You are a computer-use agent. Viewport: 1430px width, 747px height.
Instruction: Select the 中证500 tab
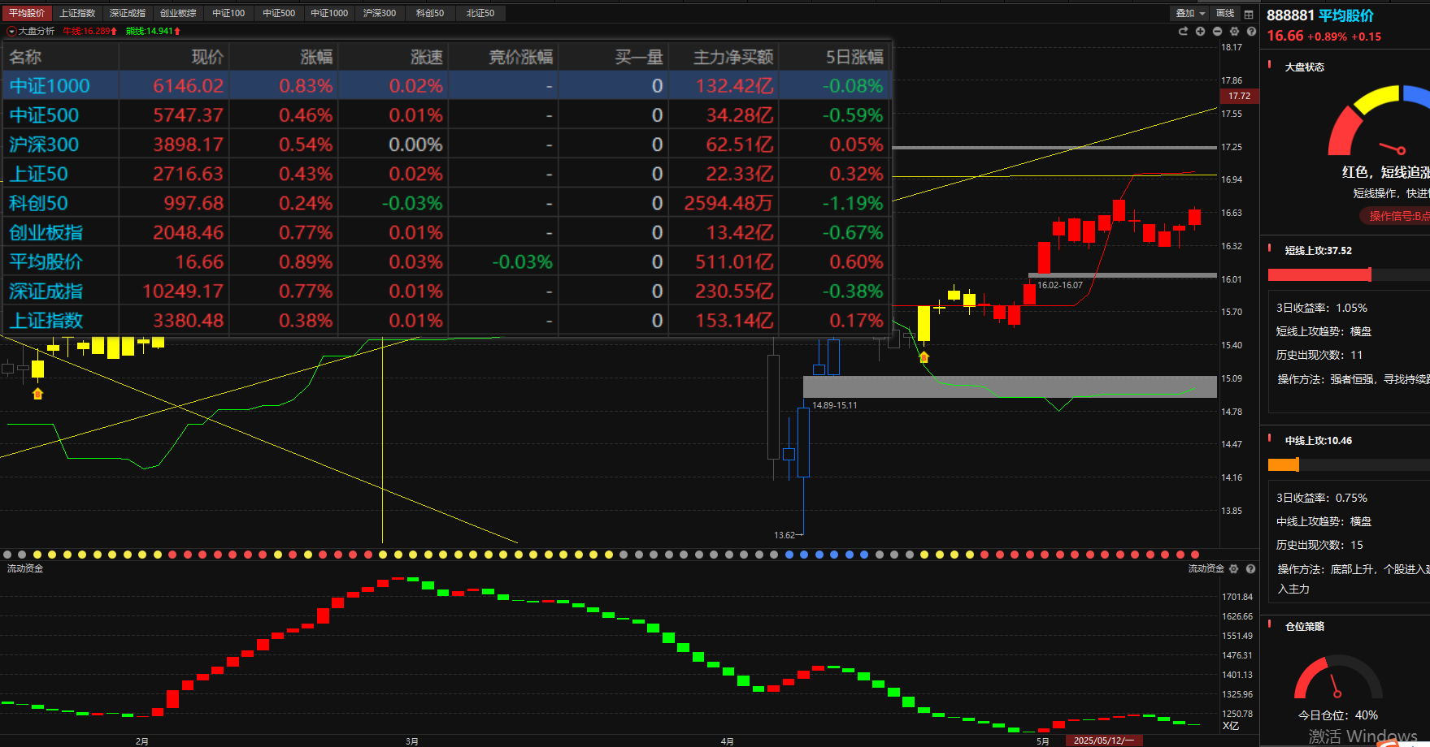(279, 13)
